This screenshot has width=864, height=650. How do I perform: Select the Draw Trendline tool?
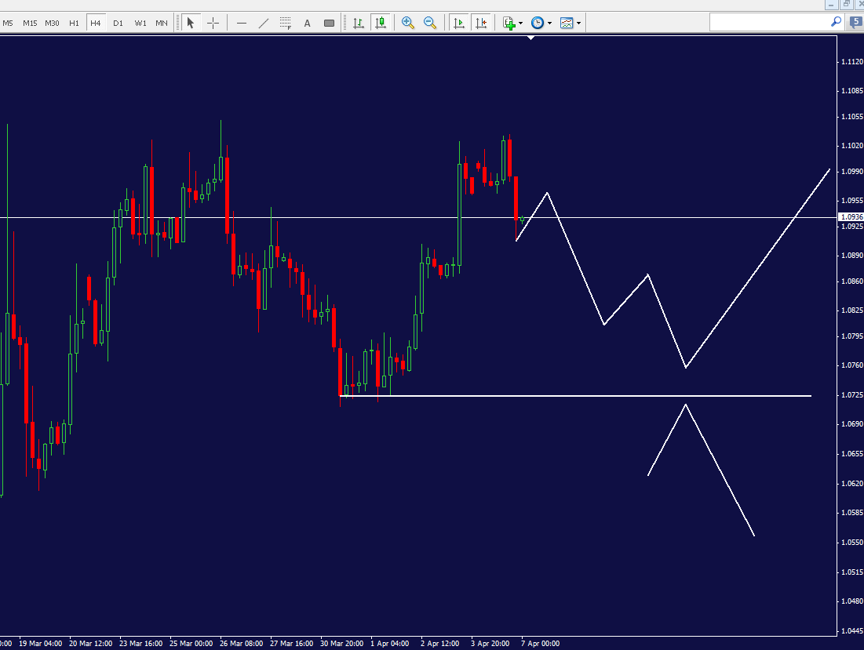[x=264, y=22]
